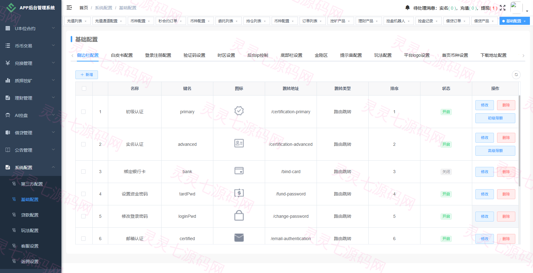Image resolution: width=533 pixels, height=273 pixels.
Task: Open notifications bell icon
Action: point(407,7)
